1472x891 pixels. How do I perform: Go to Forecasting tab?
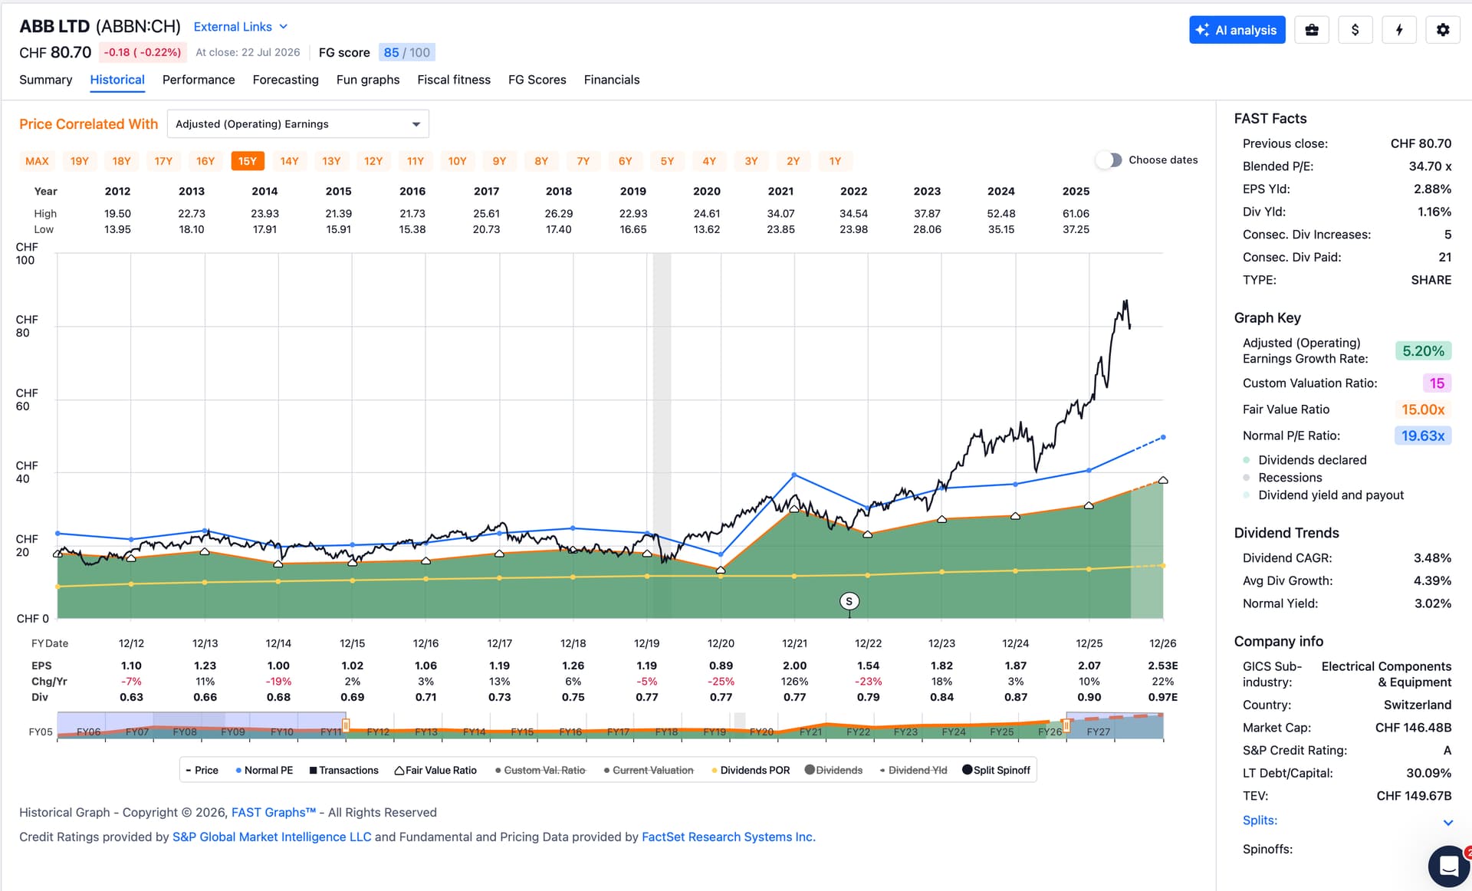[x=285, y=80]
